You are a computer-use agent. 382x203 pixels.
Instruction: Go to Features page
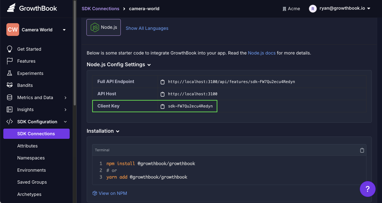(26, 61)
